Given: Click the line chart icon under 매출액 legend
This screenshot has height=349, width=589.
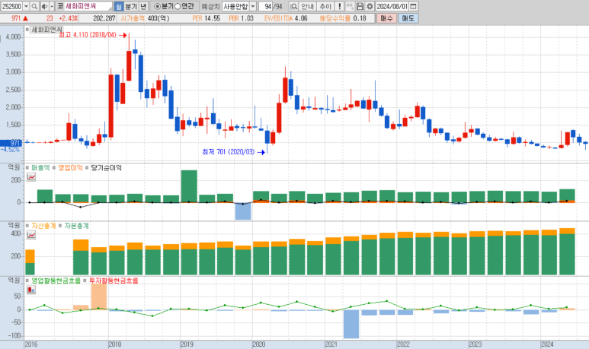Looking at the screenshot, I should coord(31,177).
